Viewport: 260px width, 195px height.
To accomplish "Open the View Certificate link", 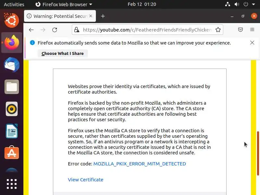I will click(x=85, y=180).
